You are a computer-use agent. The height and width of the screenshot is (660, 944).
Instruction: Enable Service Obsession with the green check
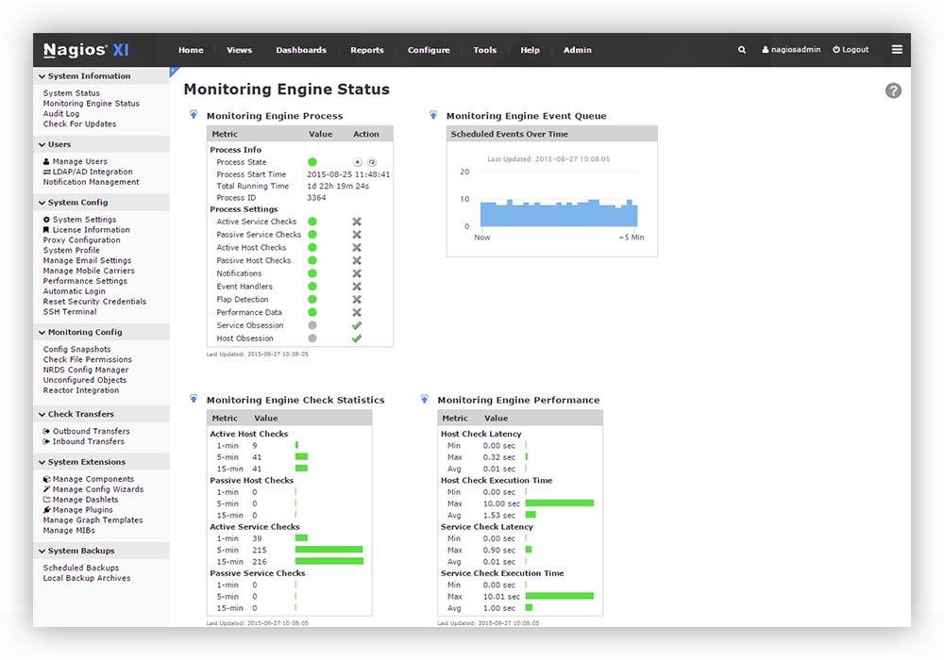click(357, 325)
